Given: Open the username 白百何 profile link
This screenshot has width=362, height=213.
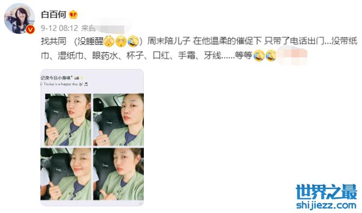Looking at the screenshot, I should tap(54, 14).
